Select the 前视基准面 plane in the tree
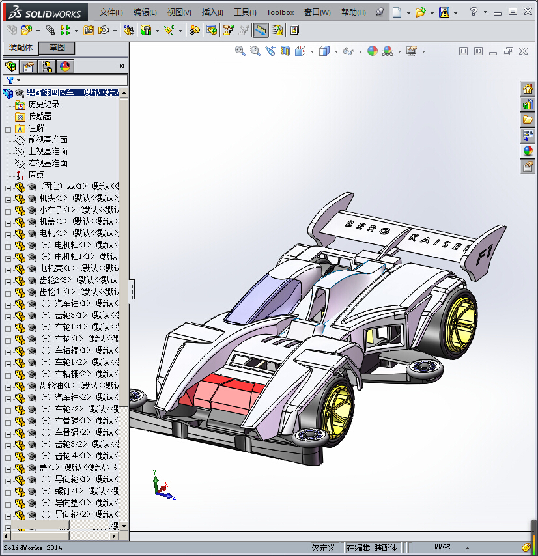 point(48,140)
